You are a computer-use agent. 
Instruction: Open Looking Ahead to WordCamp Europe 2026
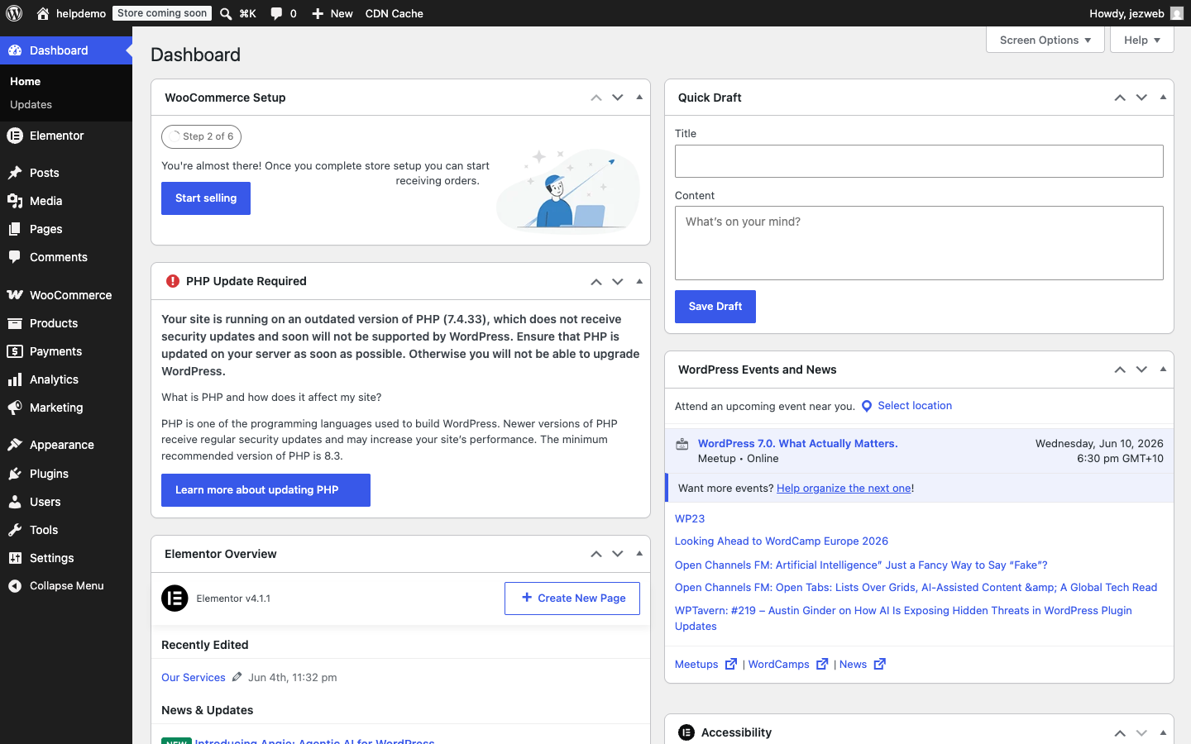782,541
